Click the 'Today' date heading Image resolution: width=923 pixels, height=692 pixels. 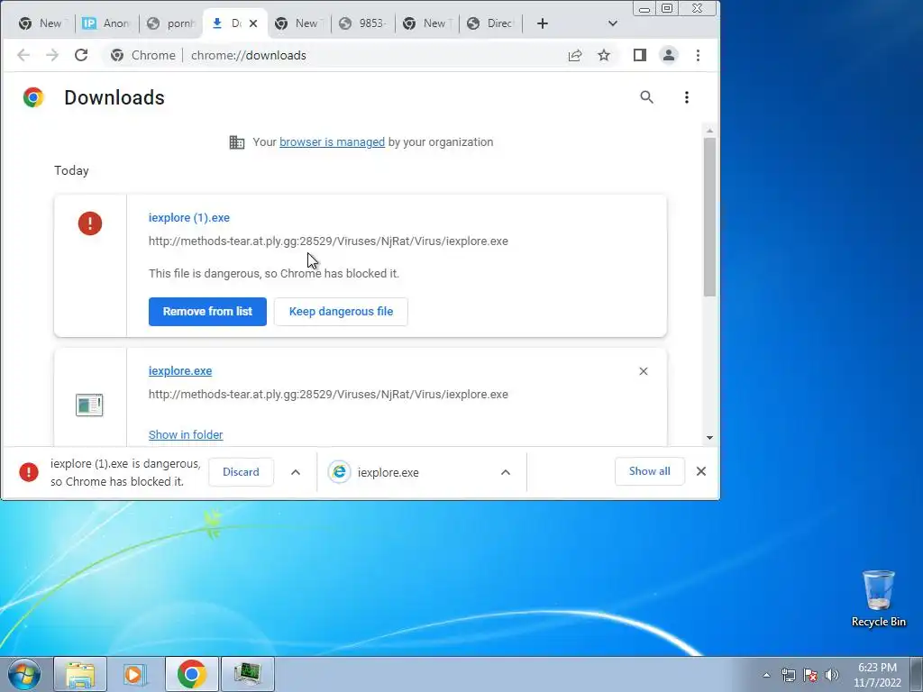click(71, 170)
